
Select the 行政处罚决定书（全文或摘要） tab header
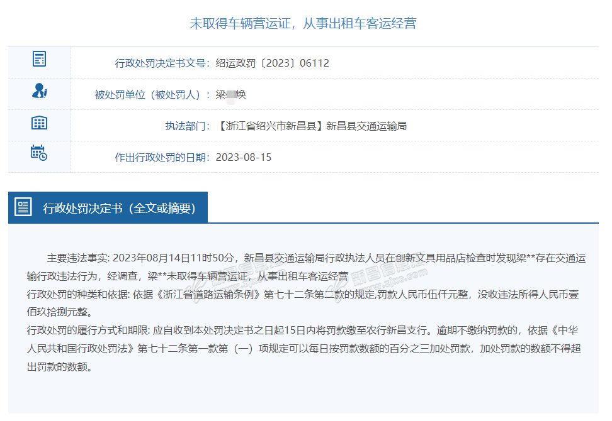click(x=119, y=209)
